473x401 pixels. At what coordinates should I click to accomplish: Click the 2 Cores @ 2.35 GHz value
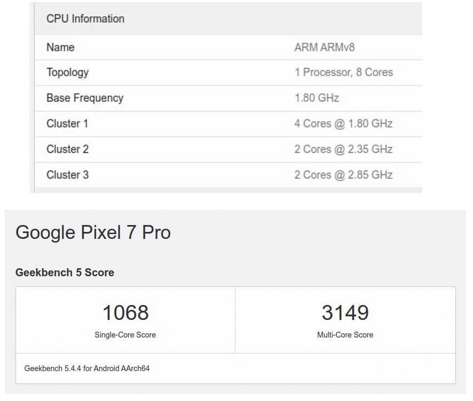tap(343, 149)
